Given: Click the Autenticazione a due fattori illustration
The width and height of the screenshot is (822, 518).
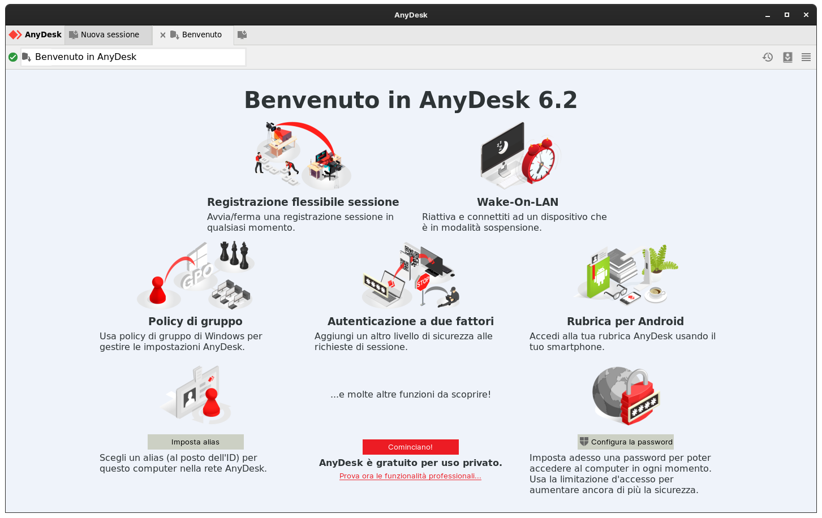Looking at the screenshot, I should [x=410, y=275].
